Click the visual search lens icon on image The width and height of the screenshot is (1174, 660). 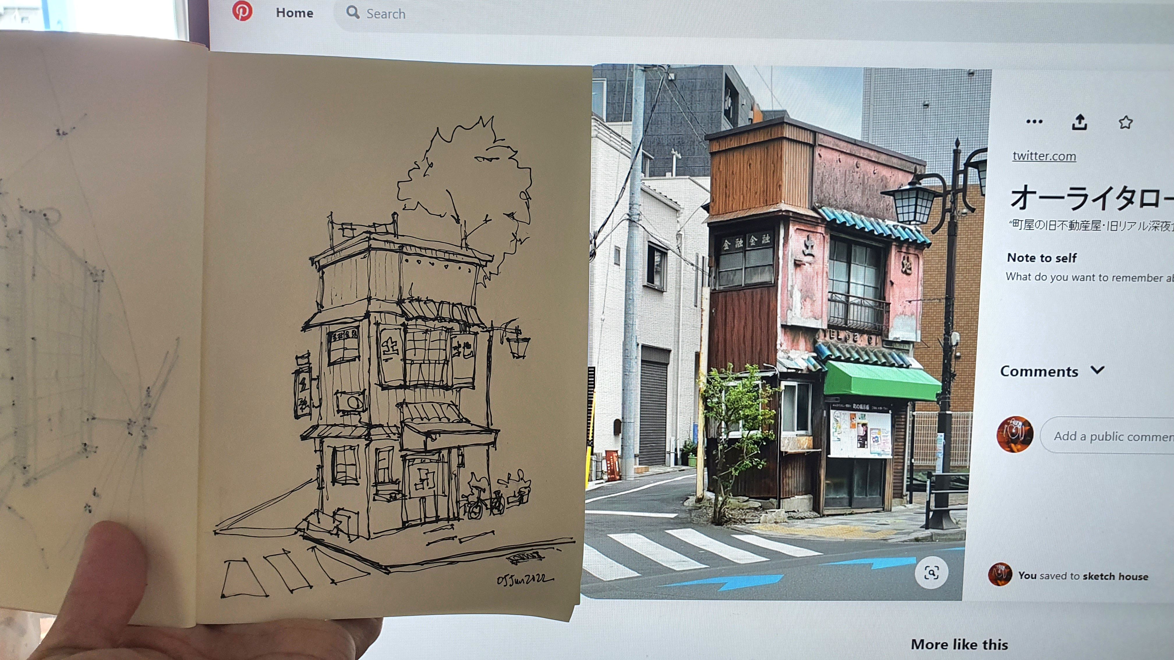pyautogui.click(x=931, y=572)
